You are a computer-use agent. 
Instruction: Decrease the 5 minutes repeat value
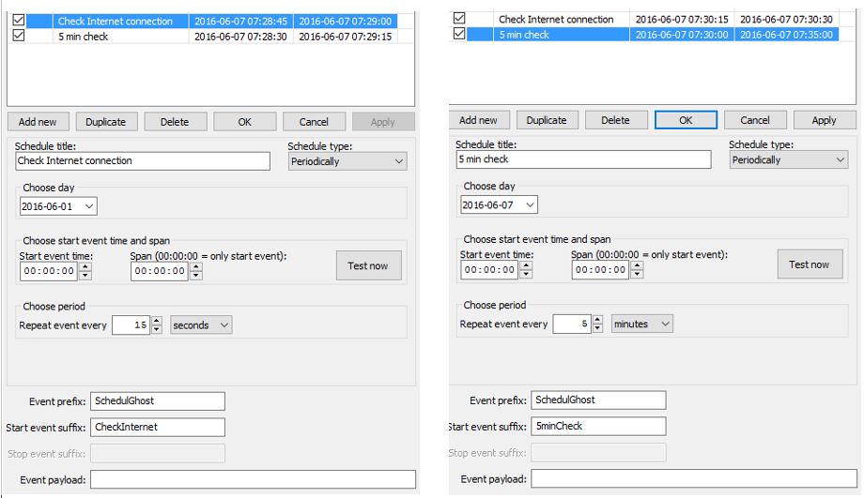pyautogui.click(x=598, y=328)
